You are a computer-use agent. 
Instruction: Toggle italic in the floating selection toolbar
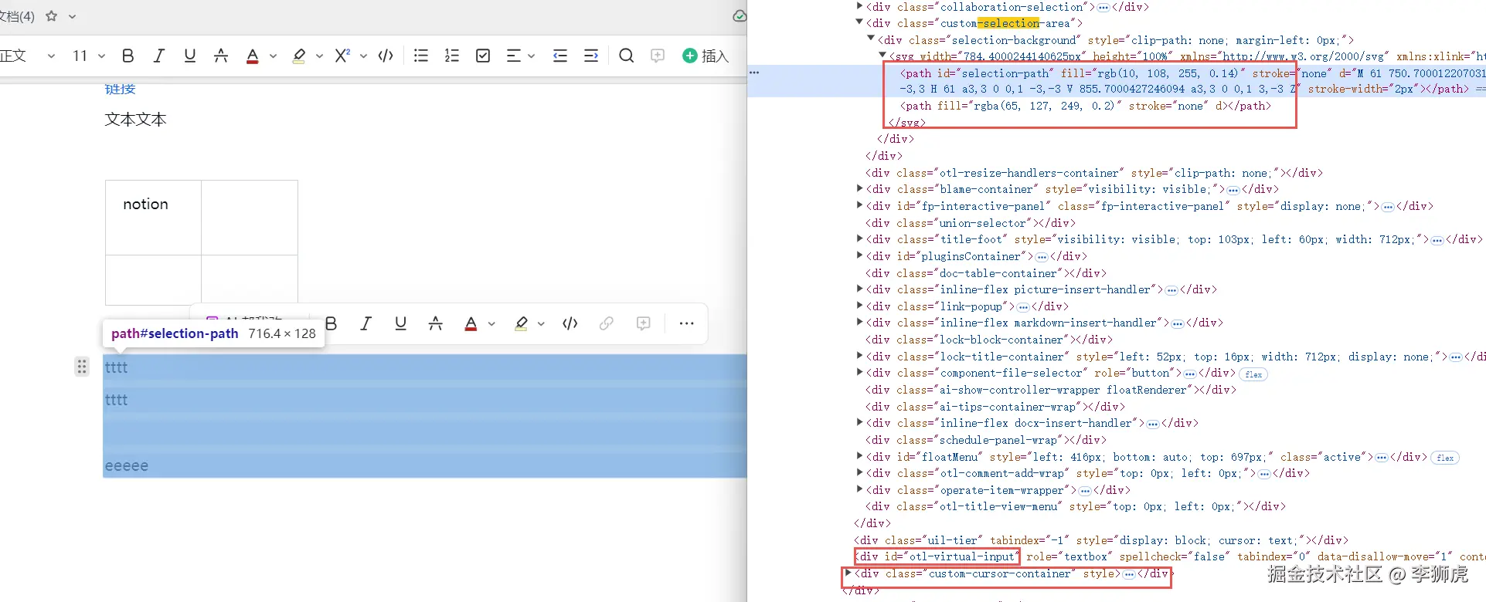pos(366,323)
